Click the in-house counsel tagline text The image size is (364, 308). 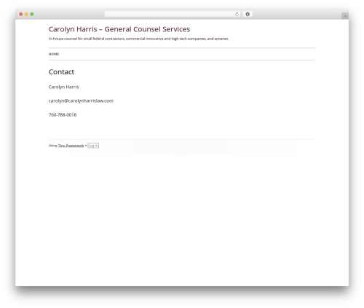pyautogui.click(x=138, y=39)
